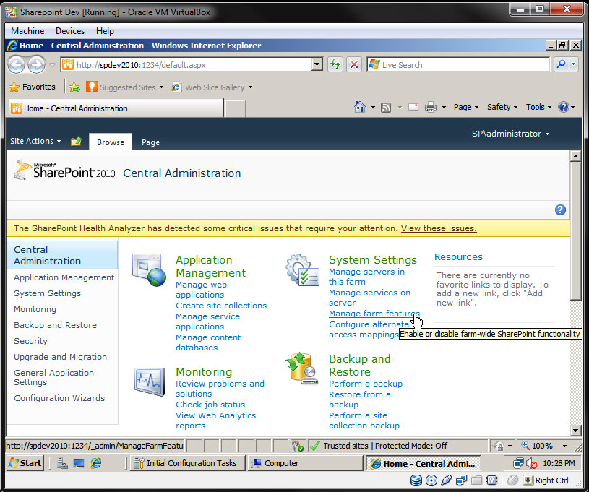The width and height of the screenshot is (589, 492).
Task: Click the Navigate Up folder icon
Action: 77,142
